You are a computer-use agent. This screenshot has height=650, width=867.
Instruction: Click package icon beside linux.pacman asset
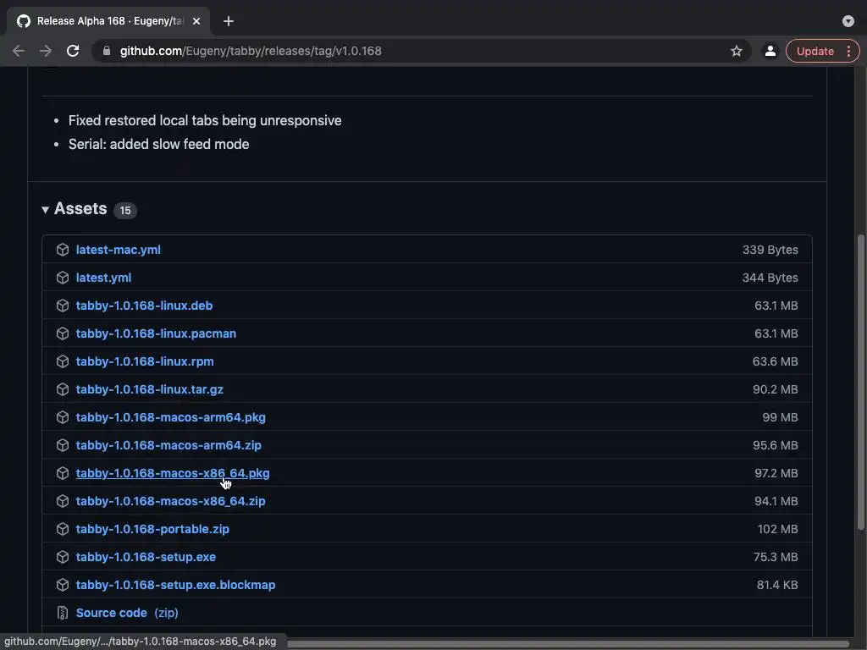click(63, 333)
